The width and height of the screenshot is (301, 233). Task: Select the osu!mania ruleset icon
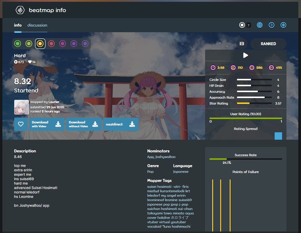283,25
